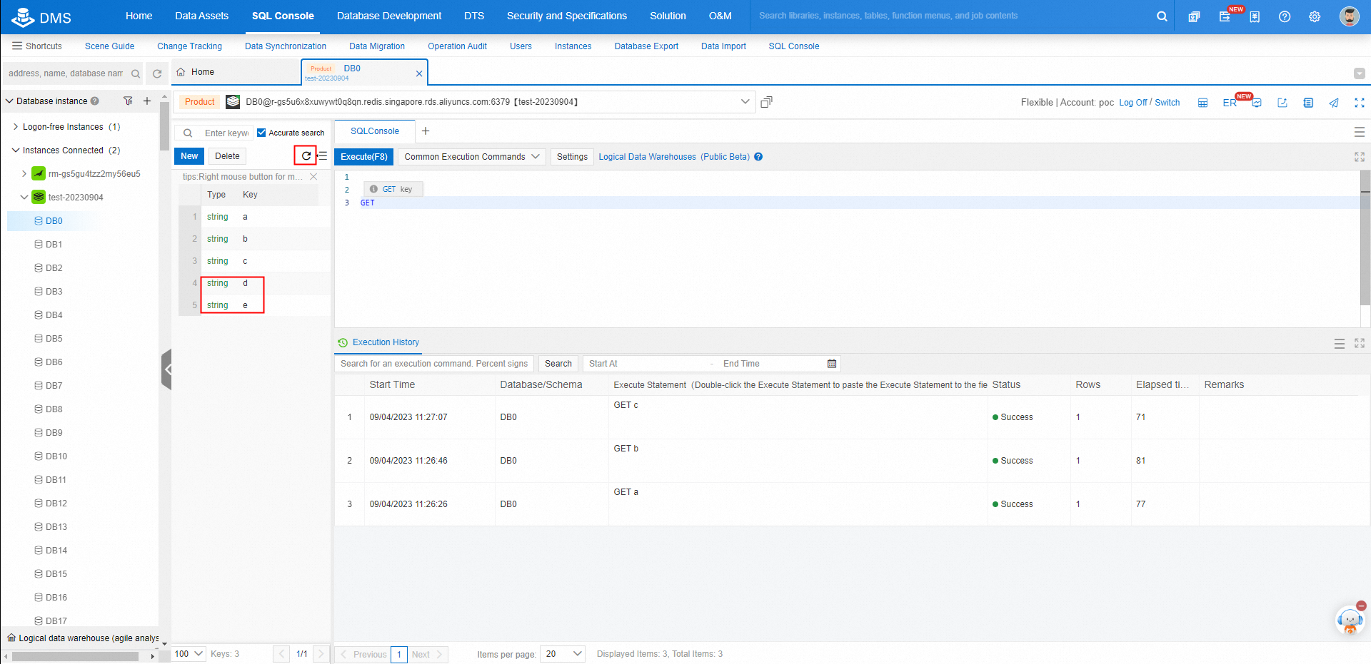1371x664 pixels.
Task: Close the right mouse button tip
Action: coord(313,176)
